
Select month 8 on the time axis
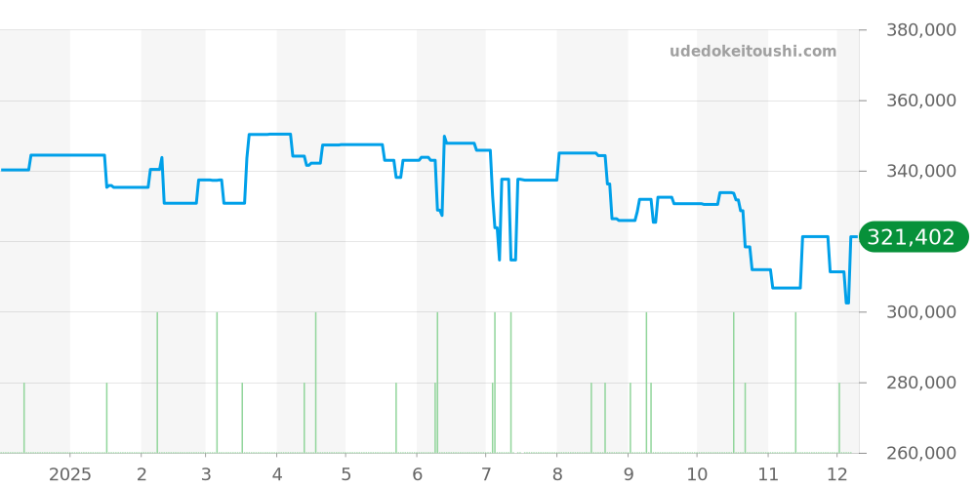pyautogui.click(x=557, y=474)
